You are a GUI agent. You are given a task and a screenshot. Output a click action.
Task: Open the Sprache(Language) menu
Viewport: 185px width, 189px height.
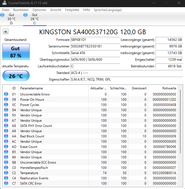(108, 10)
